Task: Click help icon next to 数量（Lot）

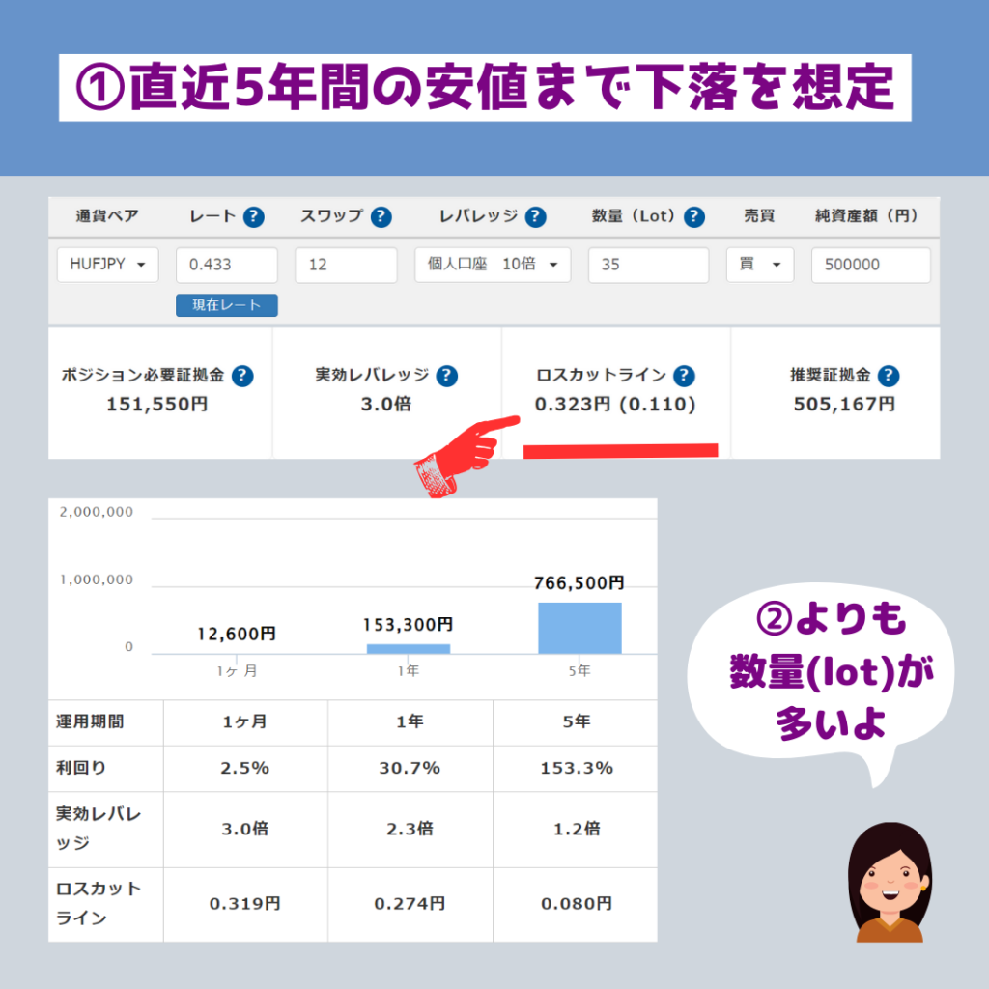Action: tap(693, 217)
